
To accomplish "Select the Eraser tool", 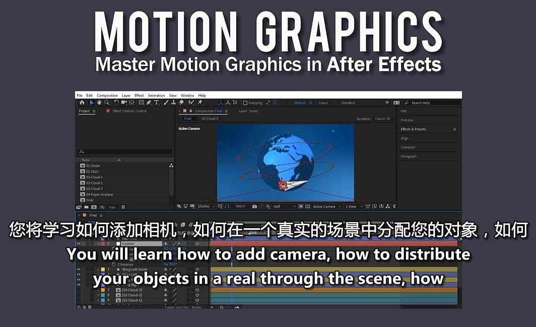I will (x=181, y=102).
